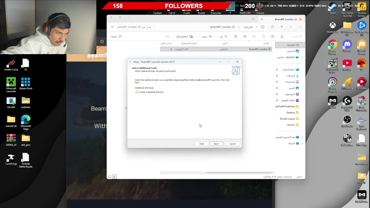Expand This PC node in sidebar
The image size is (370, 208).
302,137
